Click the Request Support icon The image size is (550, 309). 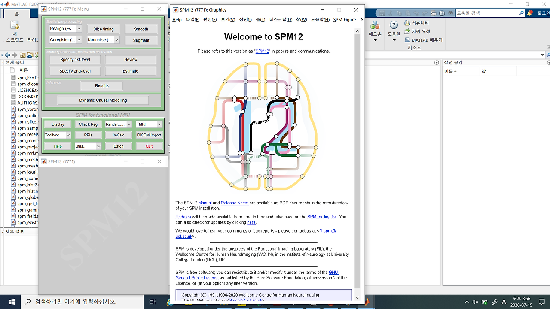click(407, 31)
